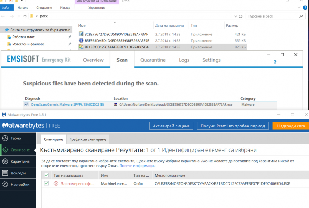The height and width of the screenshot is (208, 309).
Task: Click the MachineLearn... name cell
Action: point(114,184)
